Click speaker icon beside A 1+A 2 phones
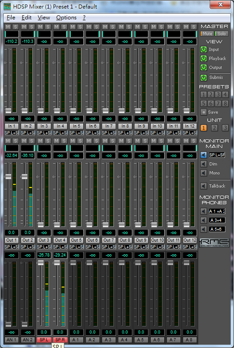The image size is (234, 348). [204, 211]
